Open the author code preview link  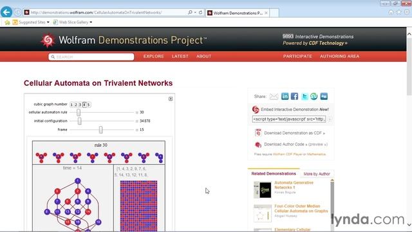tap(317, 144)
